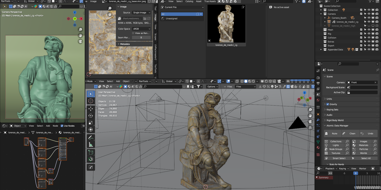Click the pan hand icon in the main viewport
Image resolution: width=381 pixels, height=190 pixels.
pos(310,116)
